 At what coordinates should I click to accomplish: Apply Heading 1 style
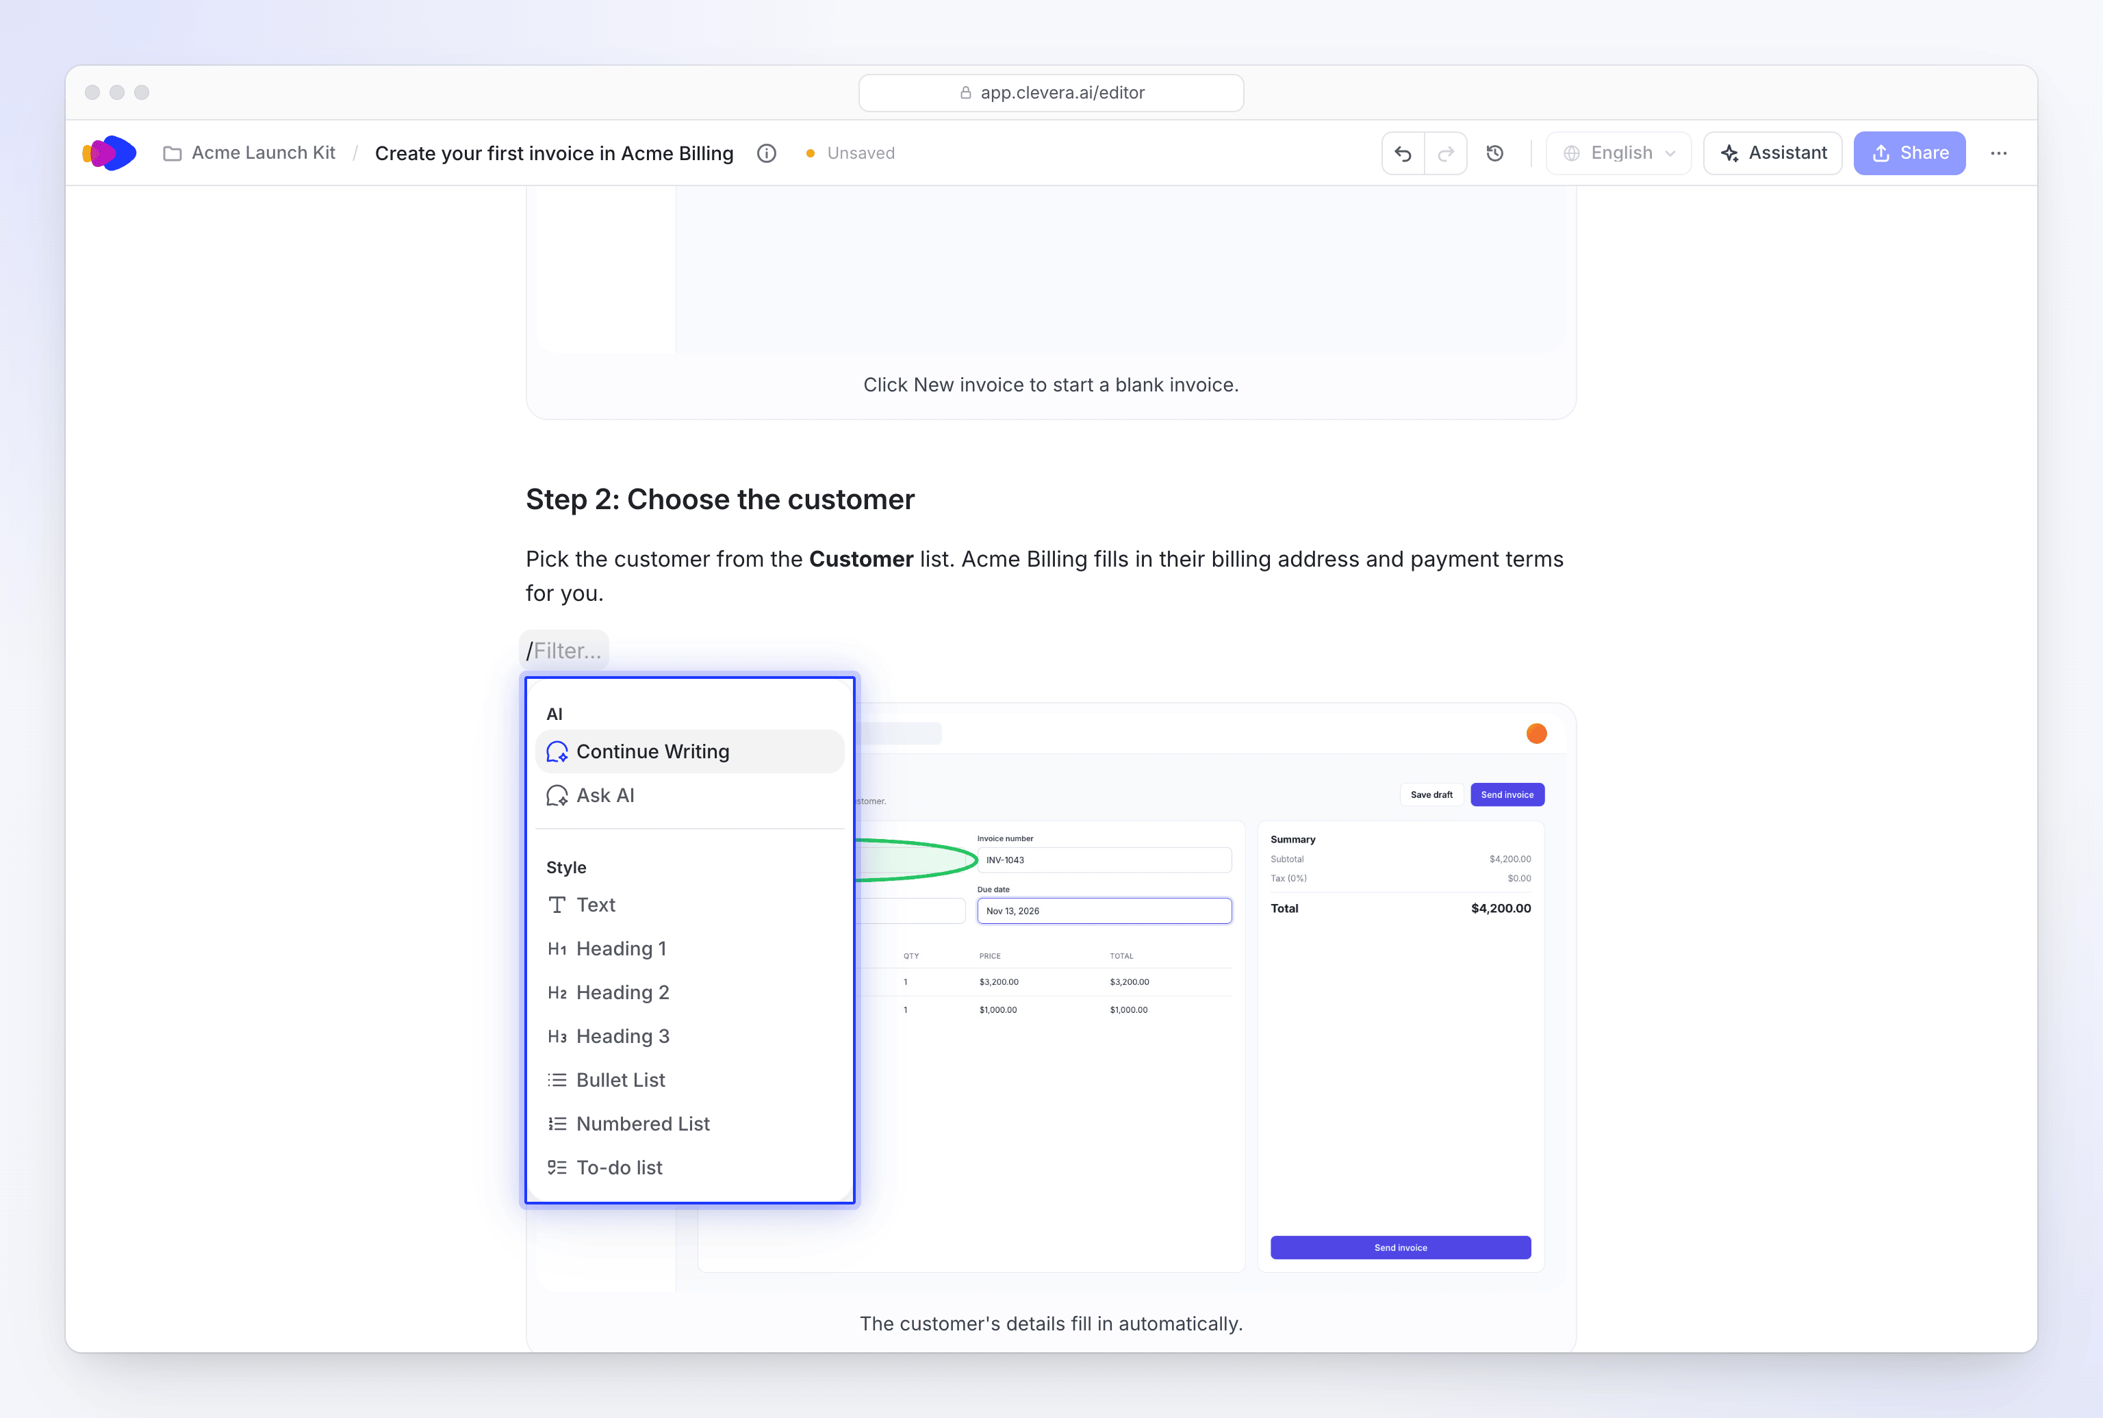click(x=690, y=949)
